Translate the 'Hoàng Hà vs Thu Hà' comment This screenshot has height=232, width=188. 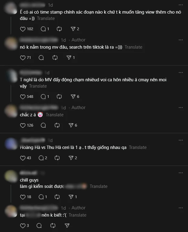point(138,147)
